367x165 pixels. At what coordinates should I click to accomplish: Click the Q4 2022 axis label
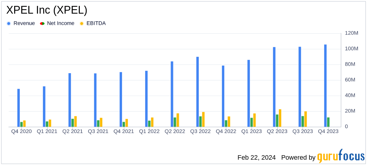(x=226, y=132)
